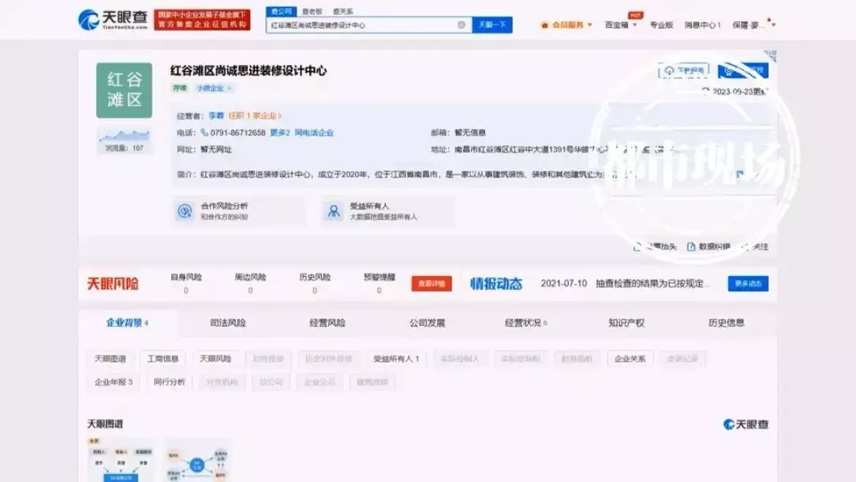Select the 同行分析 chip
856x482 pixels.
click(x=170, y=381)
